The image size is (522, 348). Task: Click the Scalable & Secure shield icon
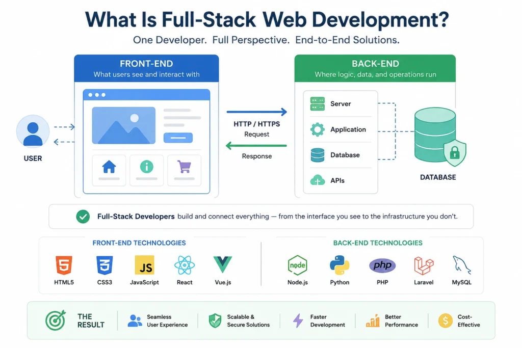point(215,320)
